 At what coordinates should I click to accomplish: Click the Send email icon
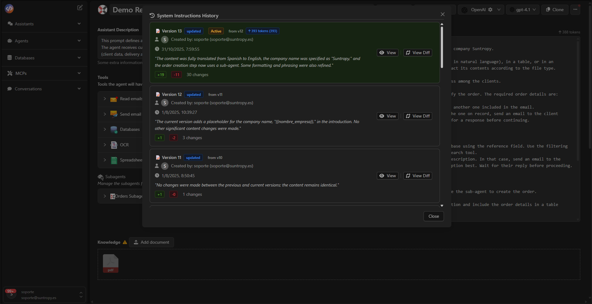pos(114,114)
